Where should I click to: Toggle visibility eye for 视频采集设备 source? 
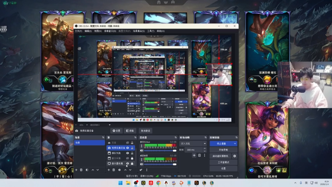(x=128, y=148)
